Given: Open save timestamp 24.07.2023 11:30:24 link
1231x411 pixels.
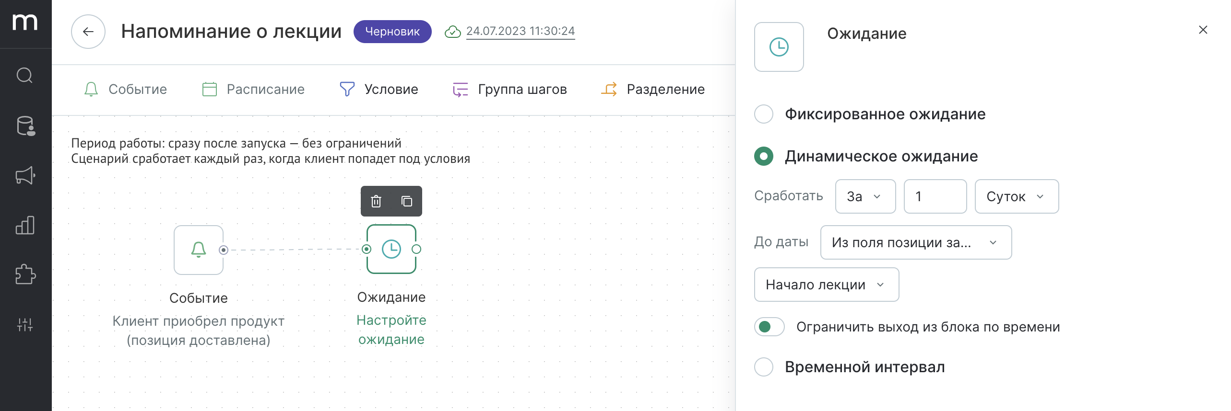Looking at the screenshot, I should point(521,31).
